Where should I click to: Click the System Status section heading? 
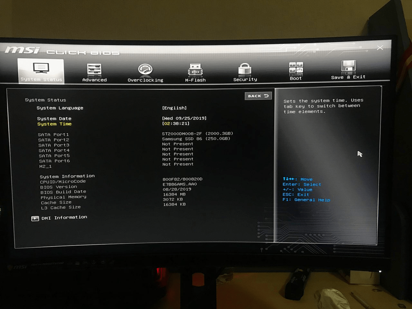coord(45,100)
